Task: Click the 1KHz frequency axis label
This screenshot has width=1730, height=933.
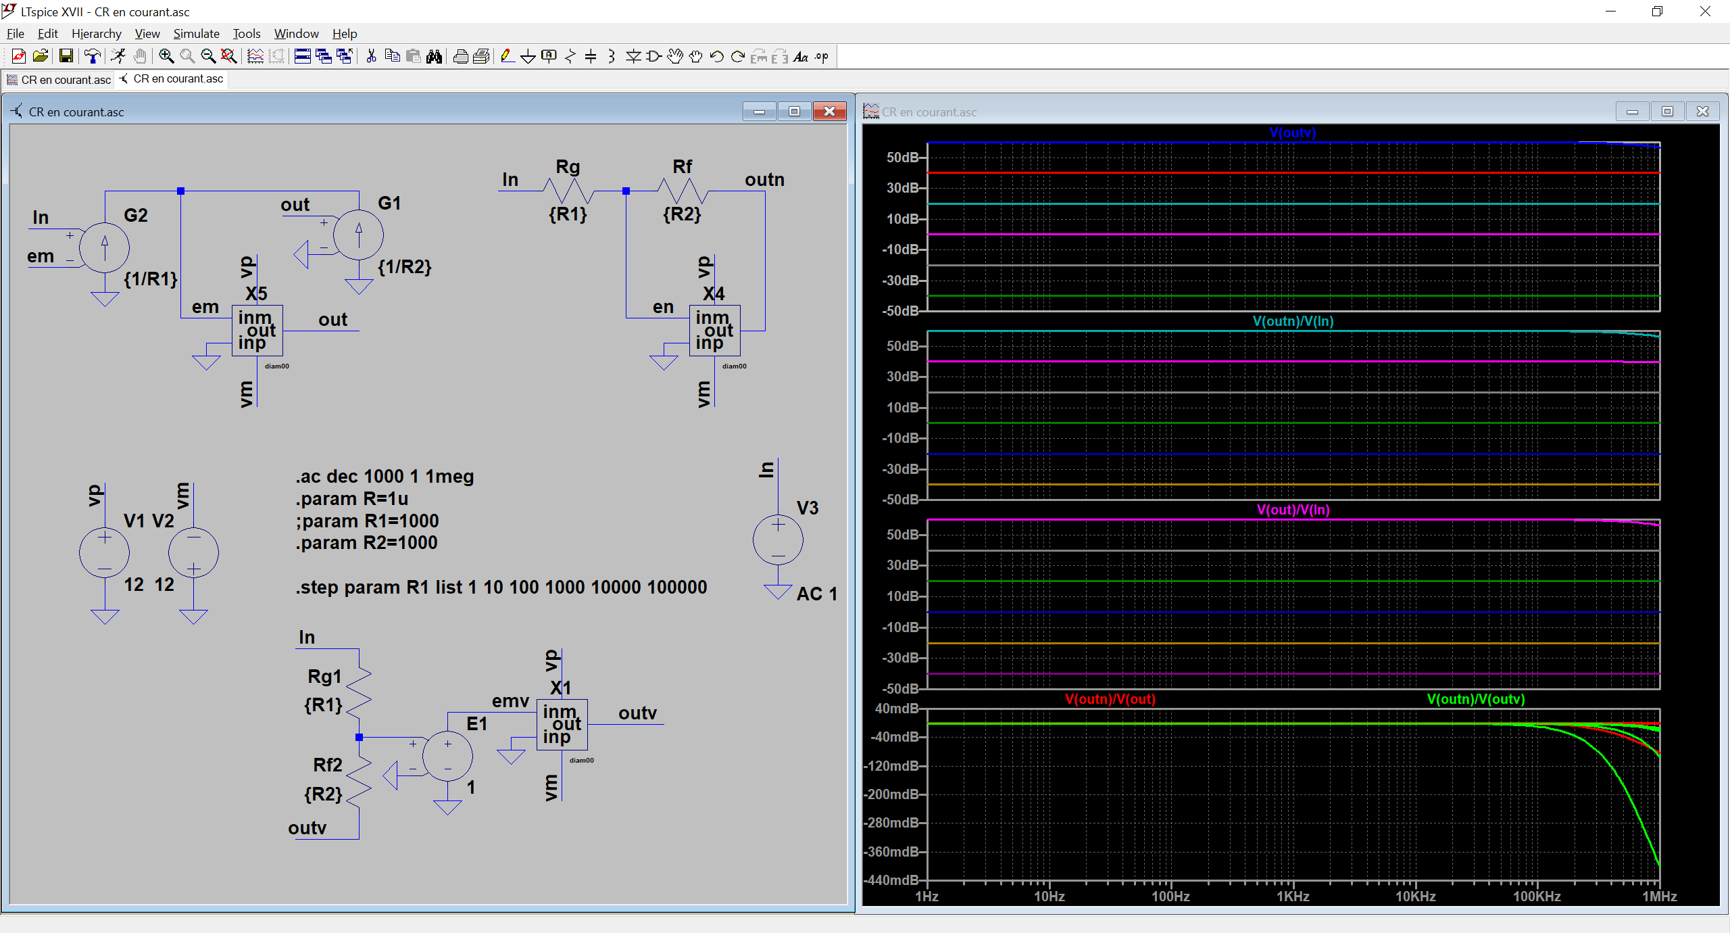Action: [1293, 896]
